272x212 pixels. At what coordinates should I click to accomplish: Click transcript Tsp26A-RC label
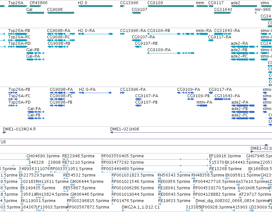pyautogui.click(x=19, y=37)
